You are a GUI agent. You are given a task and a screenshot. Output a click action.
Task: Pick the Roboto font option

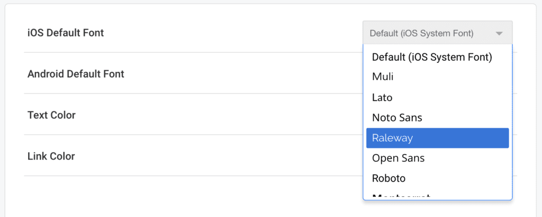pos(389,178)
